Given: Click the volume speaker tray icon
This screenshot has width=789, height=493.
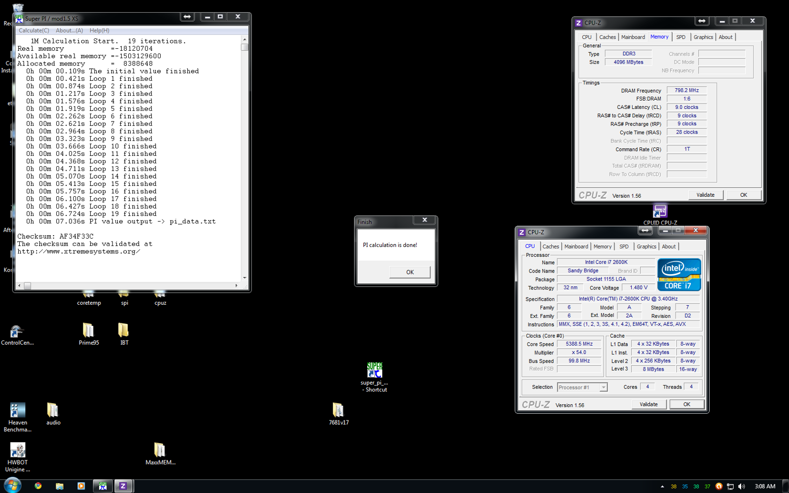Looking at the screenshot, I should [x=741, y=487].
